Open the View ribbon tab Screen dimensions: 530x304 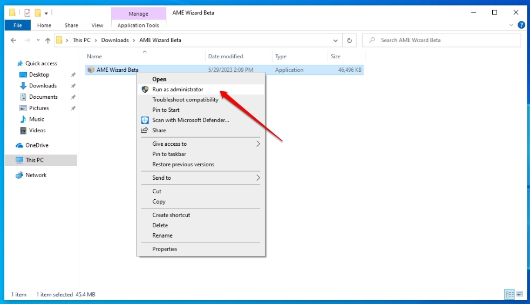click(97, 25)
